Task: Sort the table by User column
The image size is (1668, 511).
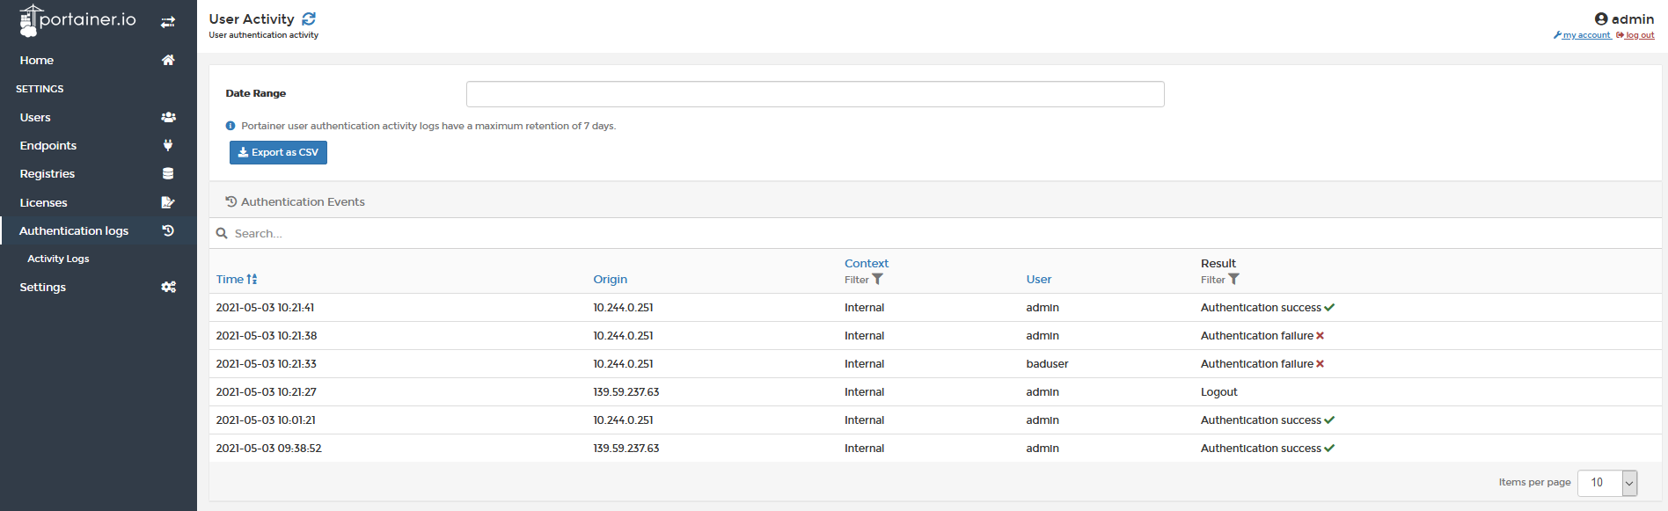Action: point(1038,279)
